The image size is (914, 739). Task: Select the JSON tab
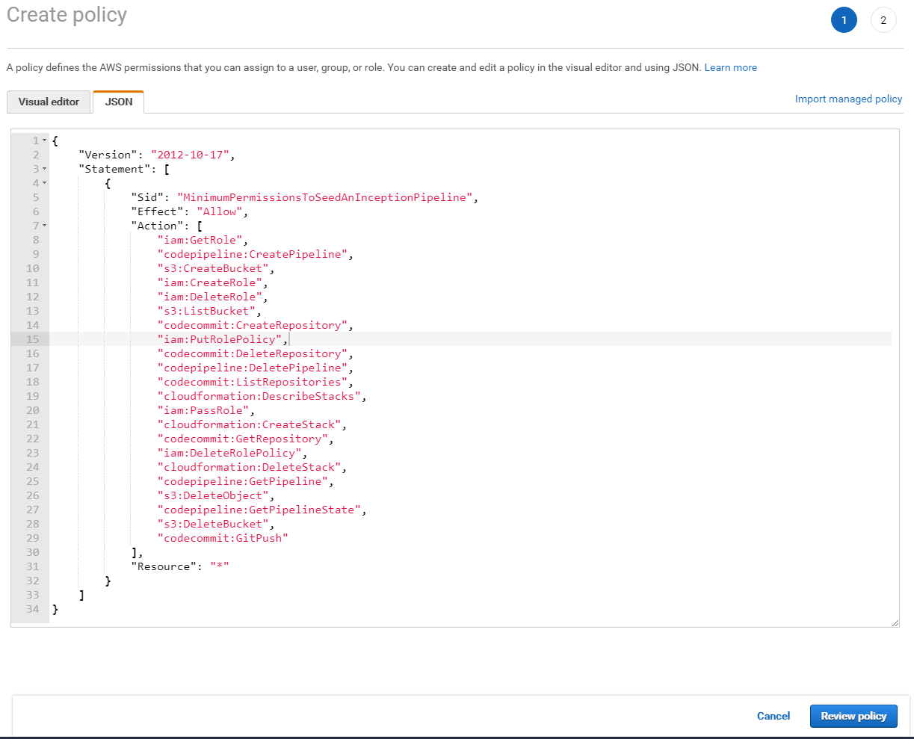[119, 102]
